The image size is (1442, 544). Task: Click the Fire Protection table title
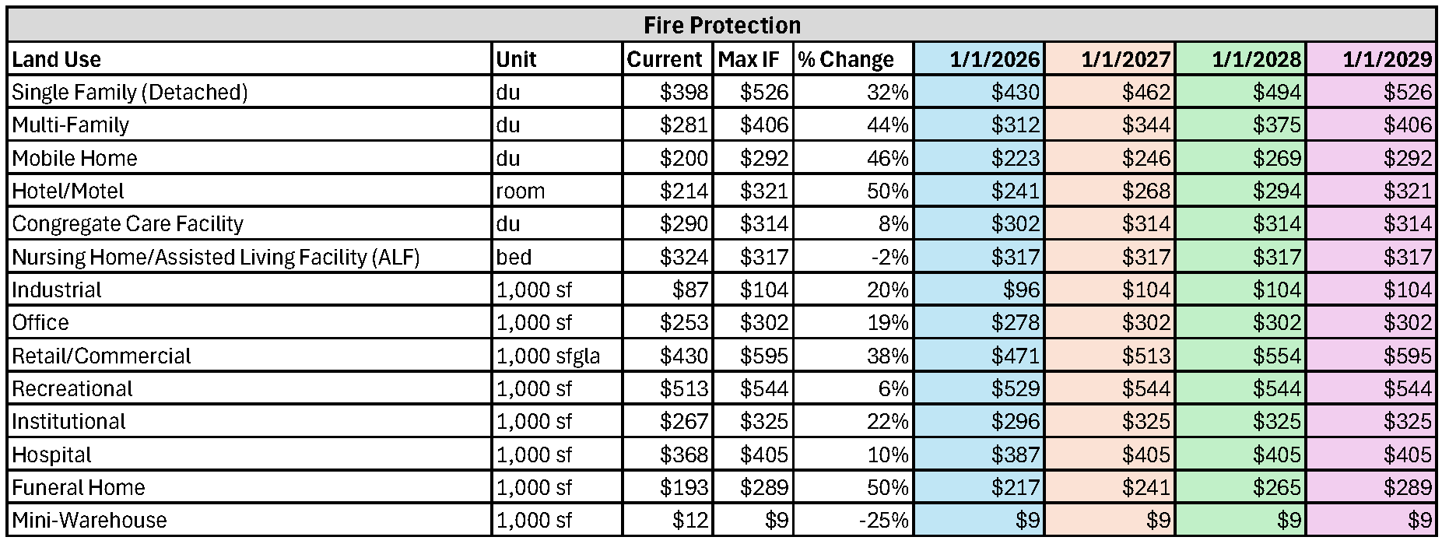721,26
